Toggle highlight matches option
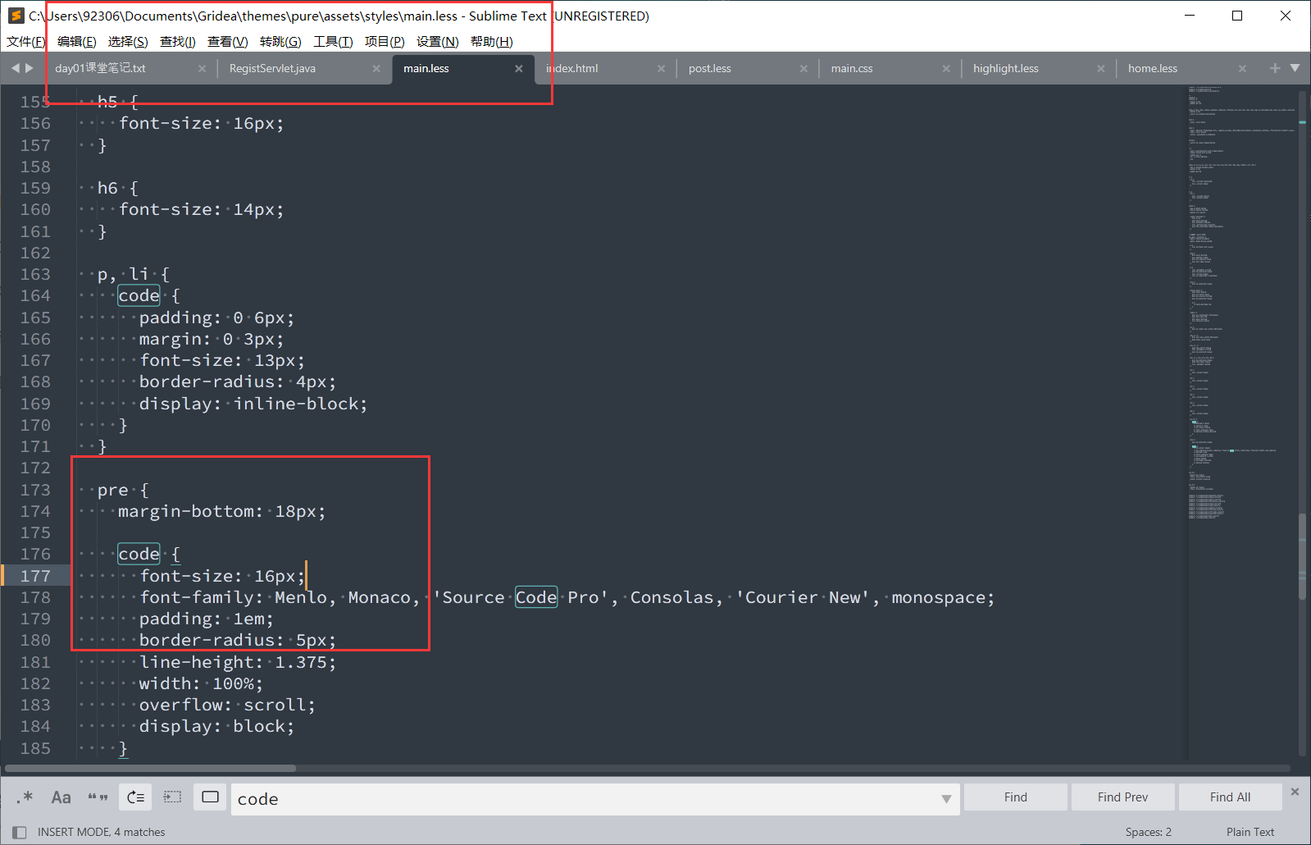 211,797
